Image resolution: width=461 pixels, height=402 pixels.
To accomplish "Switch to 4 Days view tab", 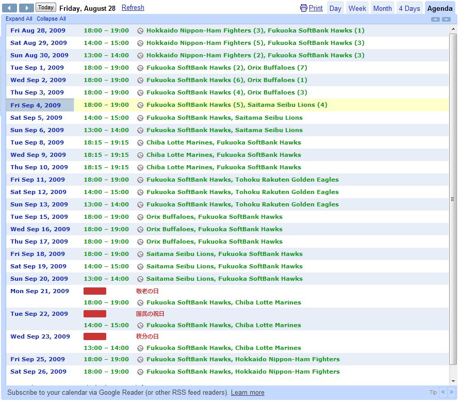I will (409, 8).
